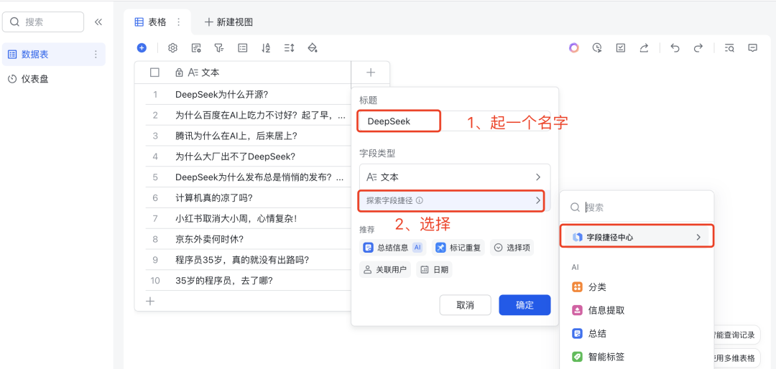Click the 总结信息 AI recommendation chip

pyautogui.click(x=393, y=248)
